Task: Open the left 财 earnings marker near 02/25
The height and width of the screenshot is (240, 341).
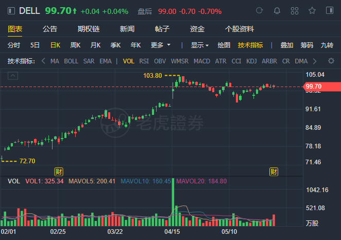Action: click(59, 172)
